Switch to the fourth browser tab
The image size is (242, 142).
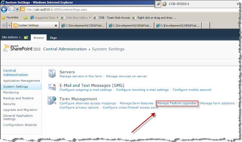[x=178, y=26]
